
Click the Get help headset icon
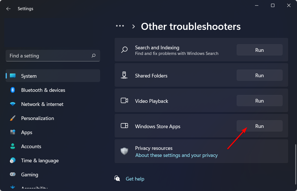point(117,179)
